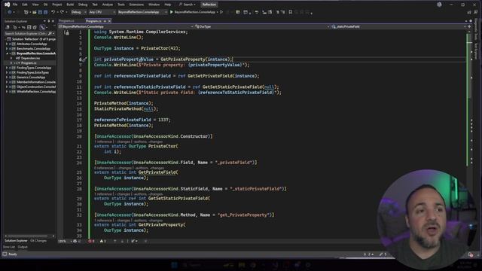Switch to the Solution Explorer bottom tab
Screen dimensions: 482x271
[16, 241]
